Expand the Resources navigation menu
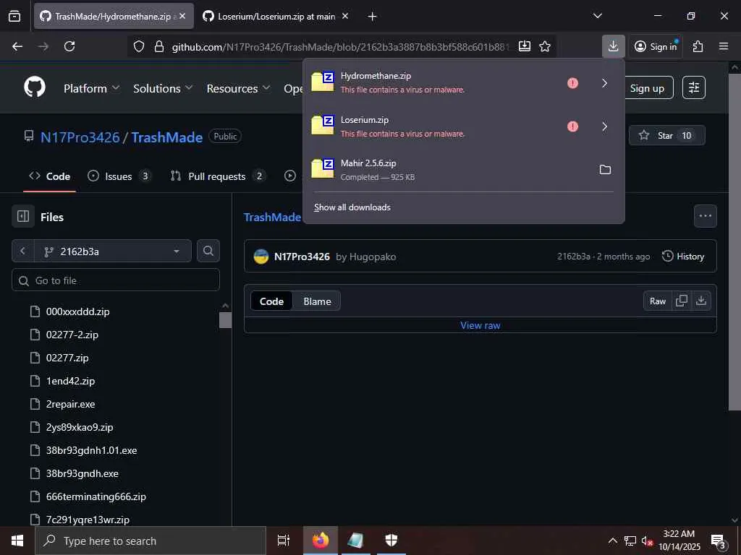 pos(238,88)
